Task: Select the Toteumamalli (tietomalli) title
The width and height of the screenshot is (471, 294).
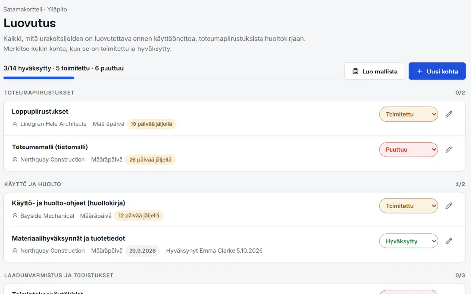Action: (x=50, y=147)
